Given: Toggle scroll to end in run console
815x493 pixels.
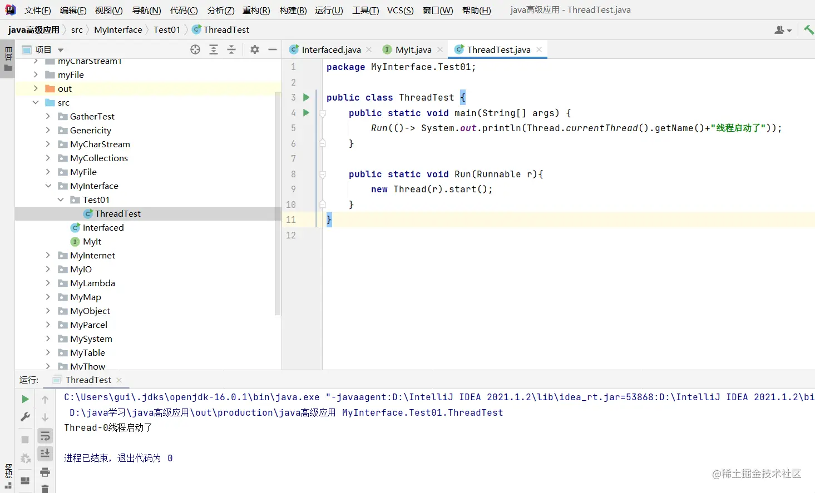Looking at the screenshot, I should pos(45,454).
